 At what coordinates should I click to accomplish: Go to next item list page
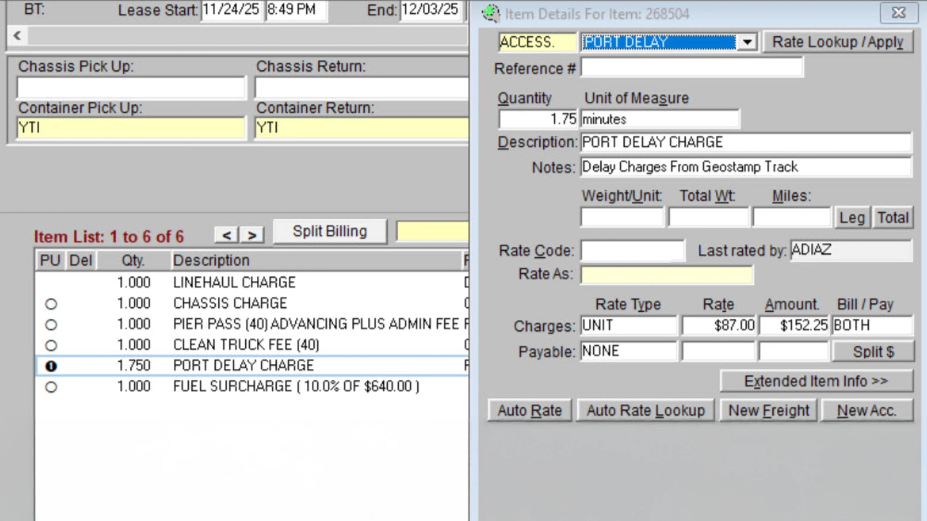pyautogui.click(x=252, y=236)
